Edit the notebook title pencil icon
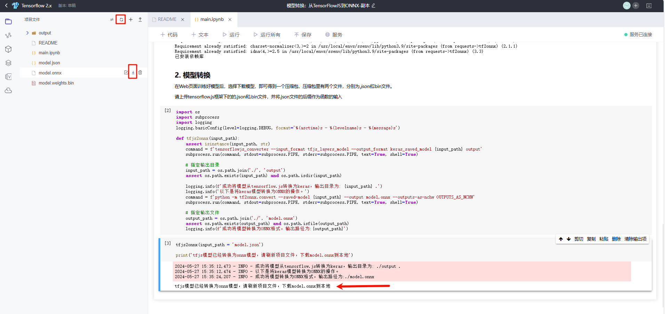This screenshot has height=314, width=665. click(373, 6)
